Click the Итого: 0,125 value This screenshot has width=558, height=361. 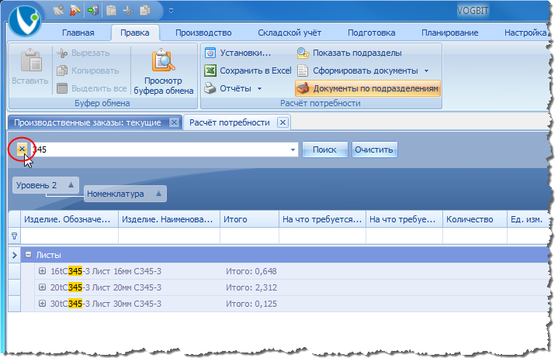pos(251,304)
